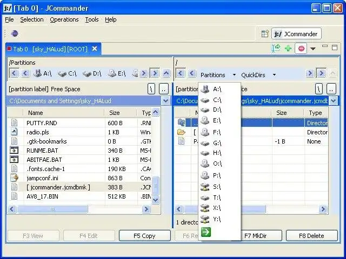
Task: Click C:\ drive in left partitions bar
Action: [67, 73]
